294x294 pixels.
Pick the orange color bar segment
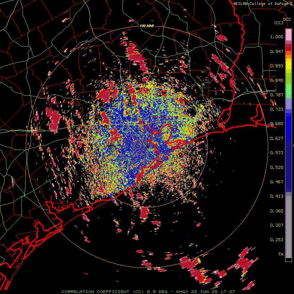(288, 57)
